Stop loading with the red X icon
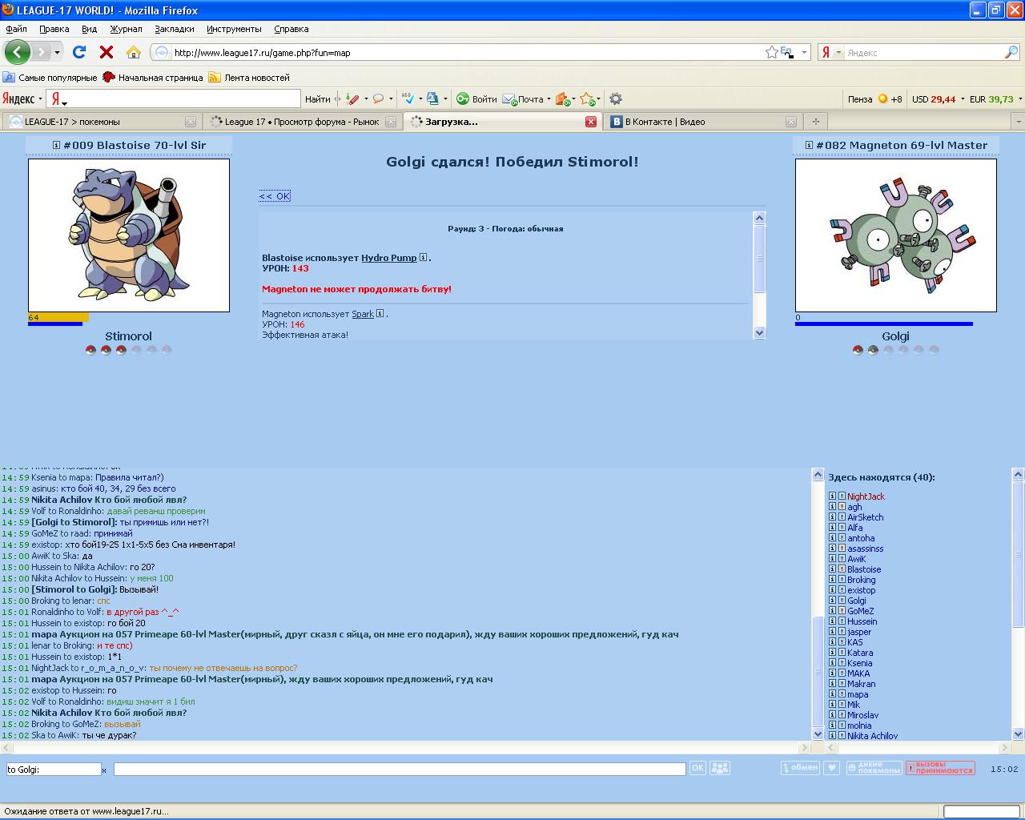This screenshot has width=1025, height=820. [106, 52]
